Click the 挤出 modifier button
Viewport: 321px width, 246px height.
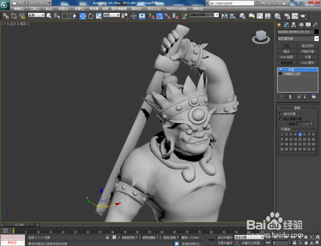[x=287, y=46]
